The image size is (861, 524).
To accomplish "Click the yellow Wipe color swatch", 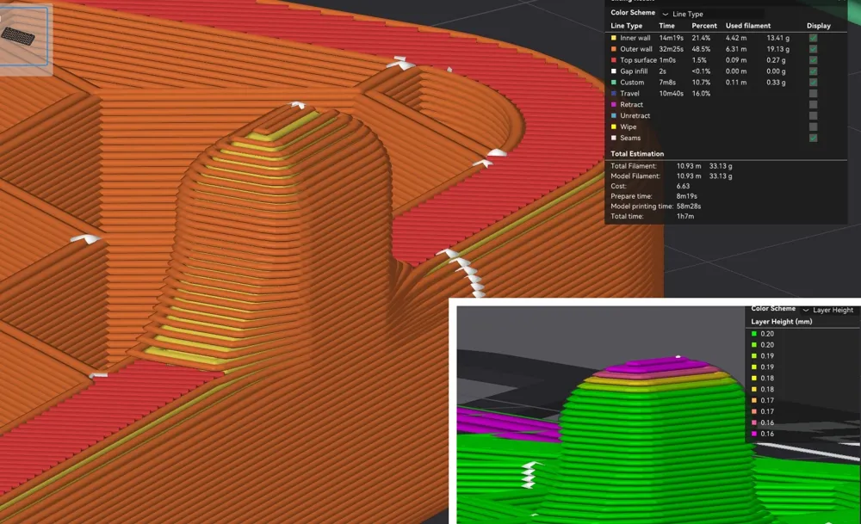I will click(613, 126).
